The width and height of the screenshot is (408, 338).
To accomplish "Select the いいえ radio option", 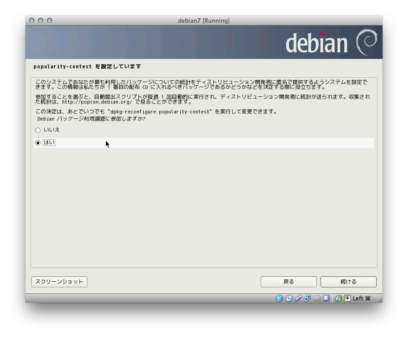I will [x=38, y=130].
